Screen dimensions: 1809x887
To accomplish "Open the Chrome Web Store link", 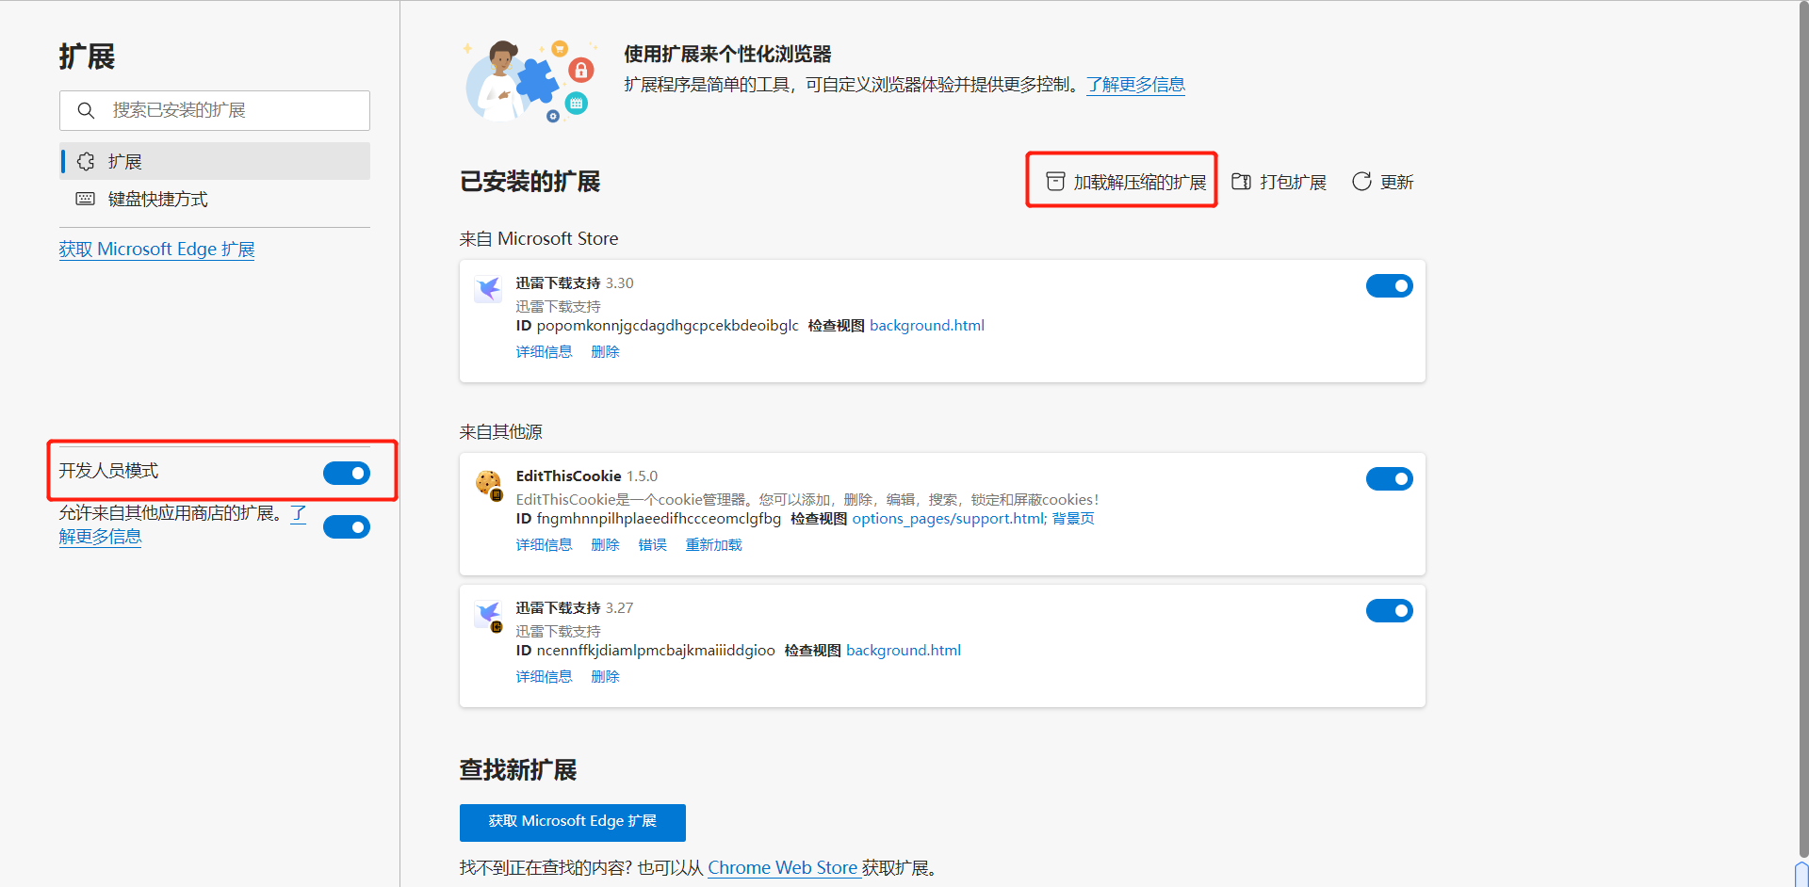I will click(x=783, y=868).
